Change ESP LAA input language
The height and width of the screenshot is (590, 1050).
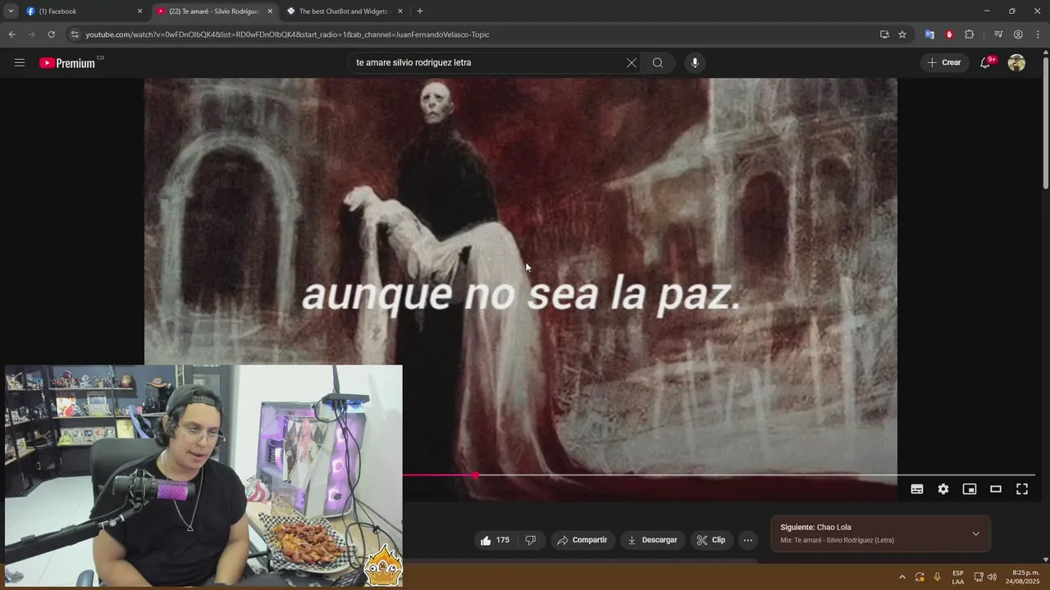tap(958, 577)
